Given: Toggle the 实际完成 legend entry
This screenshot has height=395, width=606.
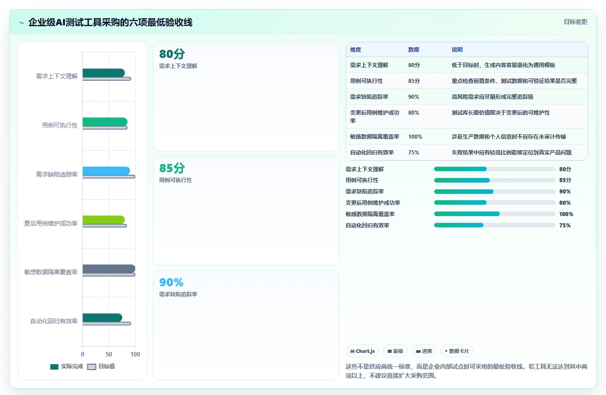Looking at the screenshot, I should (x=66, y=366).
